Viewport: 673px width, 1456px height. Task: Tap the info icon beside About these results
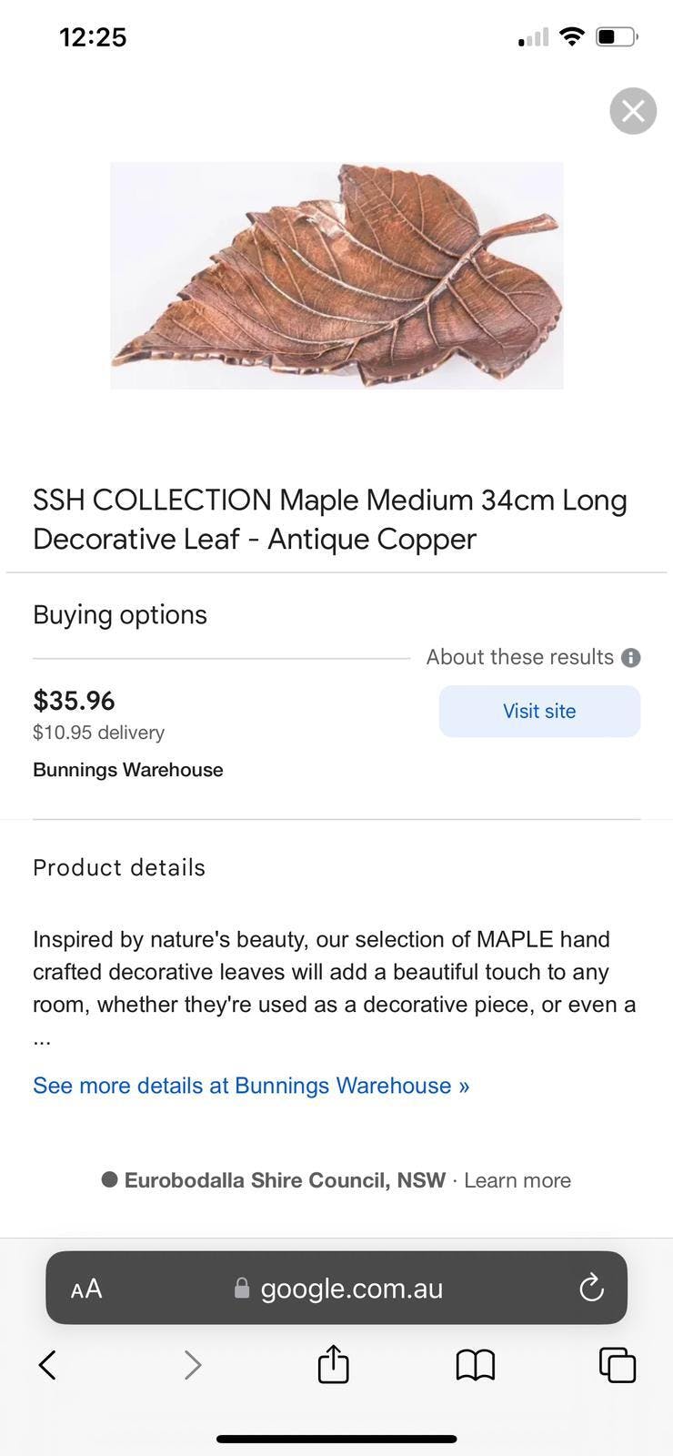[631, 657]
